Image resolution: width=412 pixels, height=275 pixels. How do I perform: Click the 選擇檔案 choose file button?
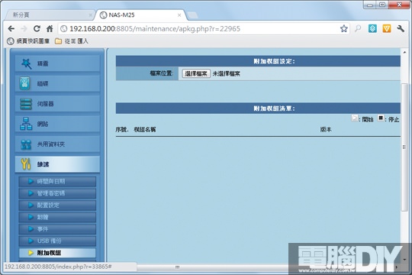click(196, 73)
